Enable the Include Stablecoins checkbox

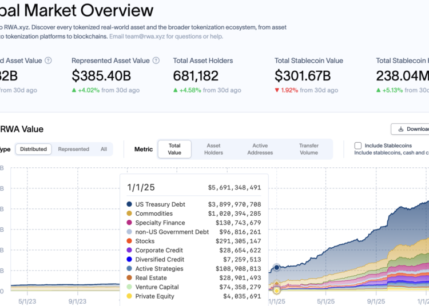(358, 146)
